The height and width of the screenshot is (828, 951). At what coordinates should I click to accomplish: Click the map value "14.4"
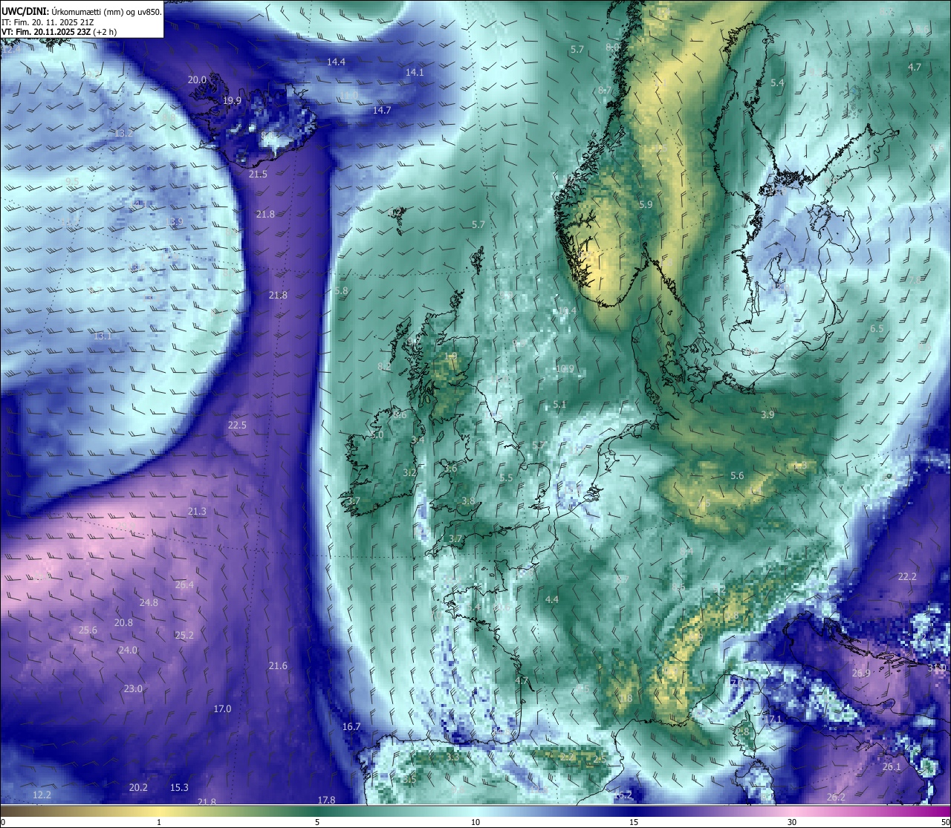[337, 62]
